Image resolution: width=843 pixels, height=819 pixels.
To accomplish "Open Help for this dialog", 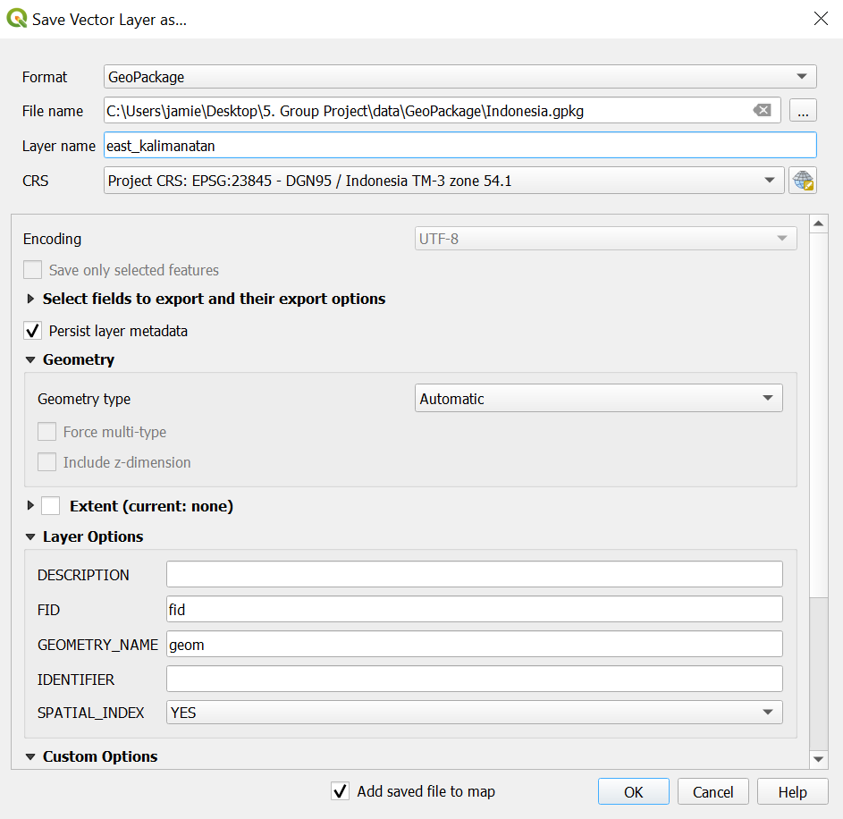I will (x=792, y=791).
